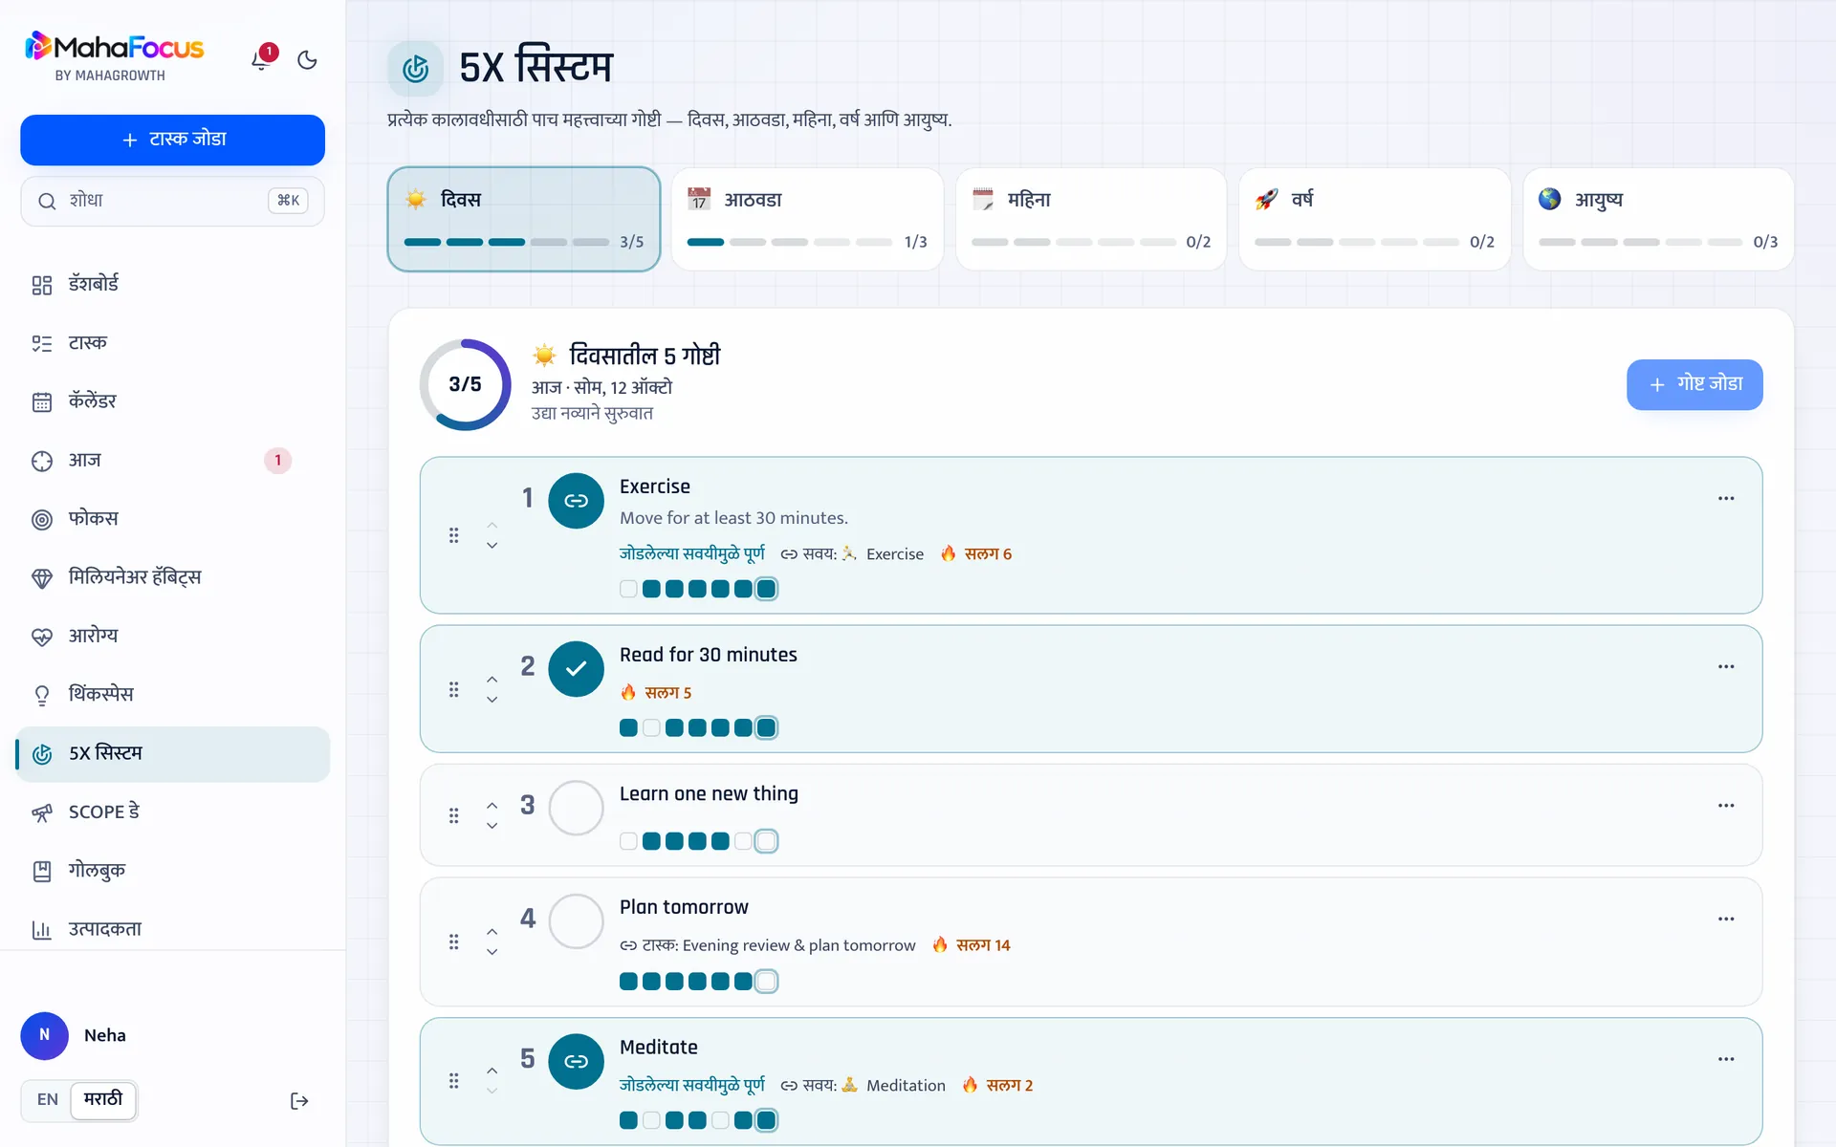
Task: Open Meditate more options menu
Action: coord(1726,1058)
